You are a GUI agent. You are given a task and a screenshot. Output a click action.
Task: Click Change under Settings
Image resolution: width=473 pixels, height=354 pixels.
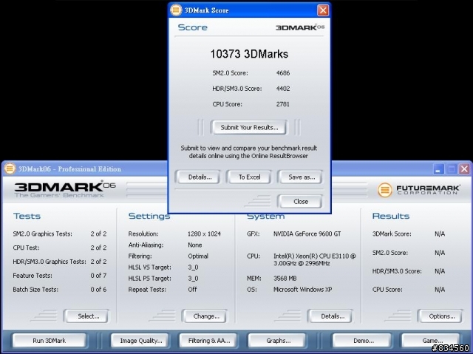click(205, 316)
